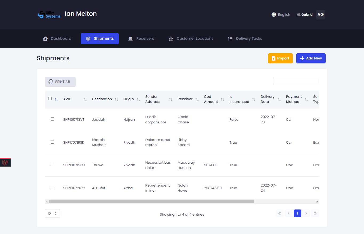Open the AG user avatar menu
Image resolution: width=364 pixels, height=234 pixels.
321,15
